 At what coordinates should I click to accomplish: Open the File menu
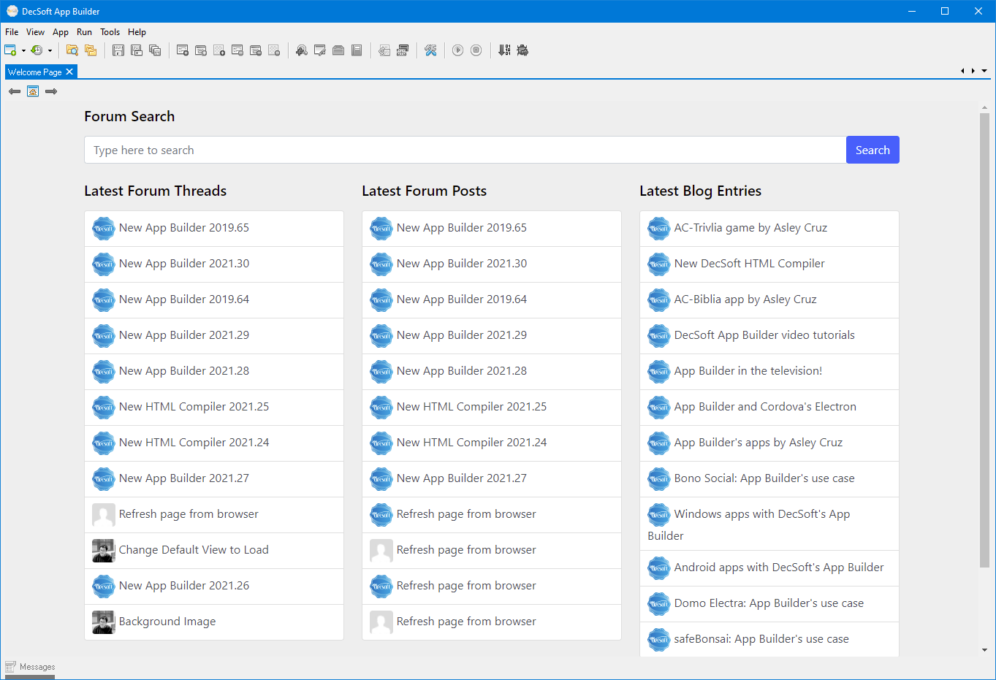12,32
